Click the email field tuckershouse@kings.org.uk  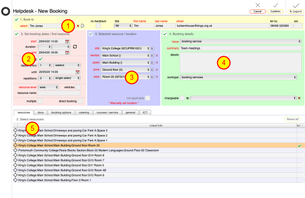[x=222, y=26]
